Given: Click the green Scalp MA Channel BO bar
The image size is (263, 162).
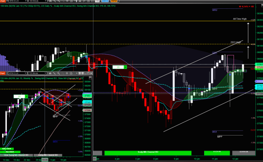Looking at the screenshot, I should (x=148, y=153).
